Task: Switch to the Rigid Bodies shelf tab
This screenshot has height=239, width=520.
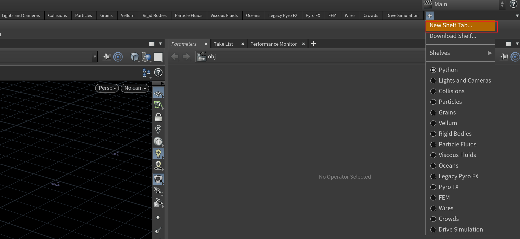Action: tap(155, 16)
